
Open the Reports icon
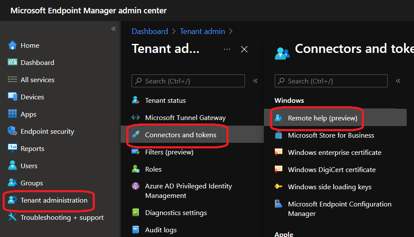[x=13, y=148]
